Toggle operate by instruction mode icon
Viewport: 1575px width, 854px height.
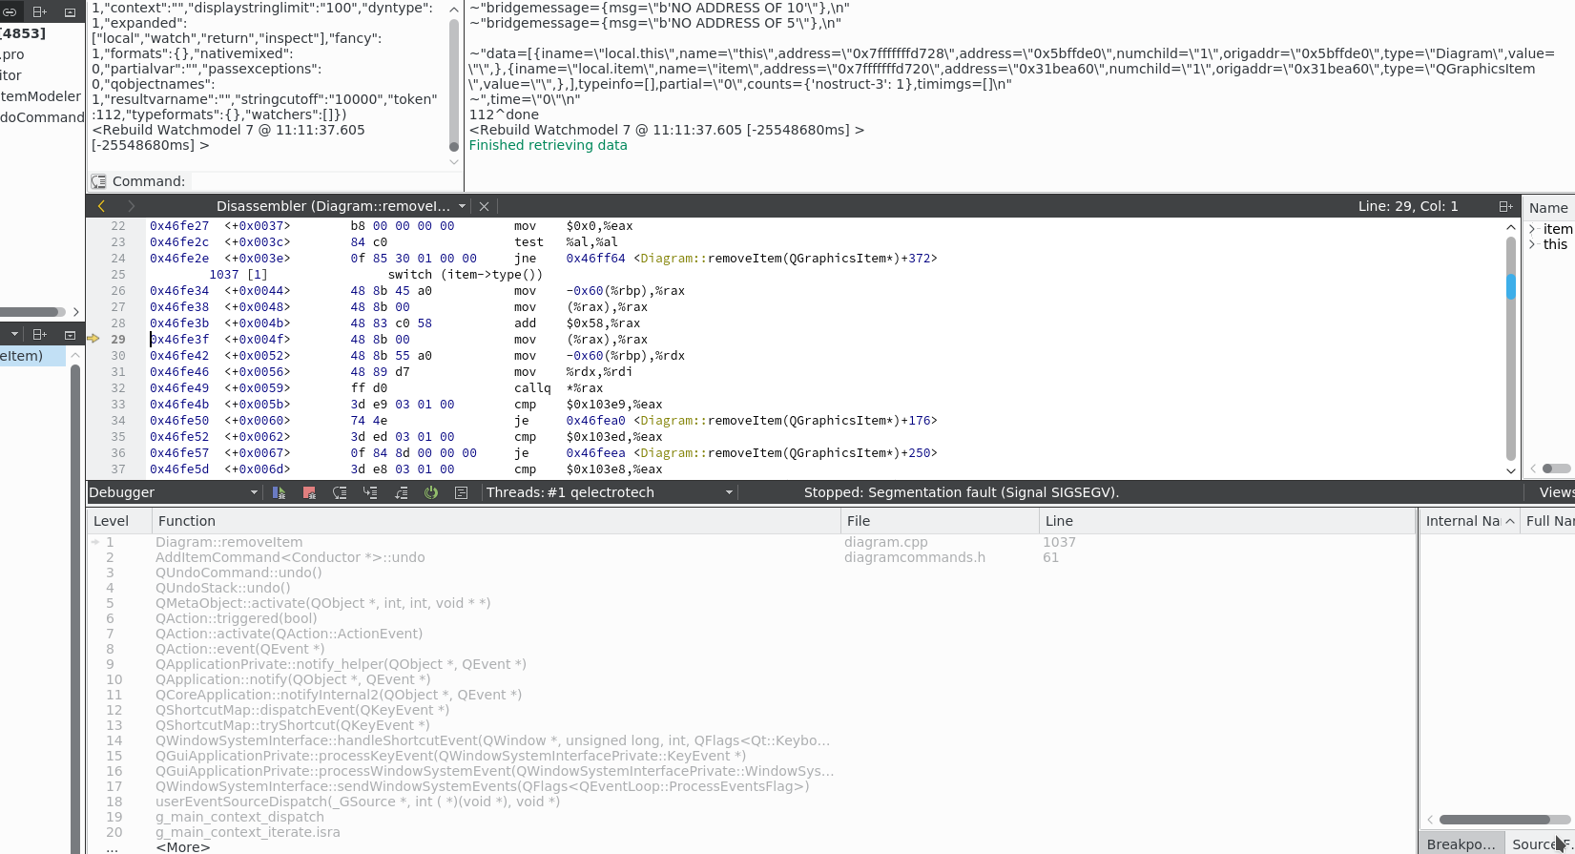[462, 492]
